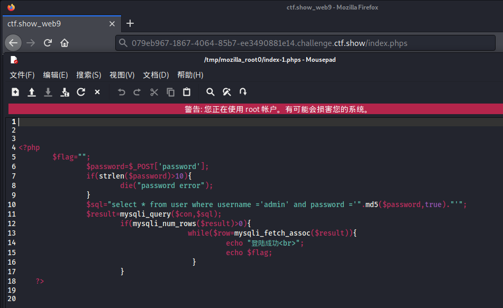Image resolution: width=503 pixels, height=308 pixels.
Task: Paste clipboard contents using the Paste icon
Action: [x=186, y=92]
